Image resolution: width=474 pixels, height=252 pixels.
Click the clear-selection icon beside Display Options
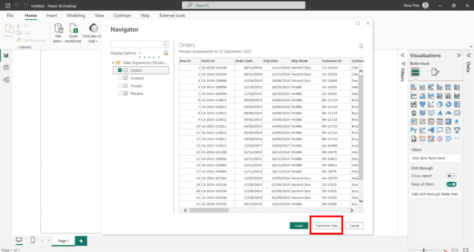165,53
